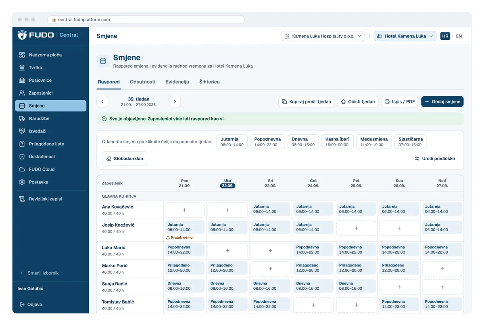Image resolution: width=484 pixels, height=326 pixels.
Task: Click the Kopiraj prošli tjedan button
Action: tap(306, 102)
